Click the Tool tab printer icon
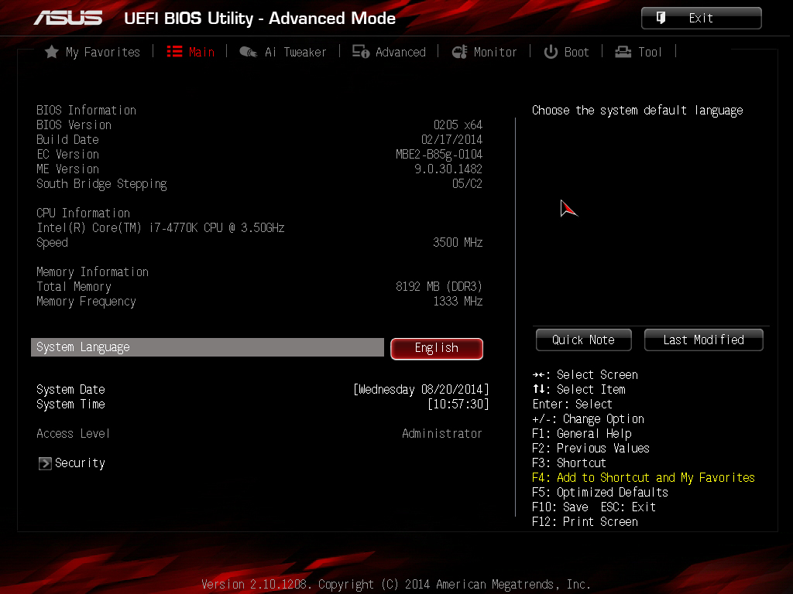This screenshot has height=594, width=793. [x=623, y=52]
